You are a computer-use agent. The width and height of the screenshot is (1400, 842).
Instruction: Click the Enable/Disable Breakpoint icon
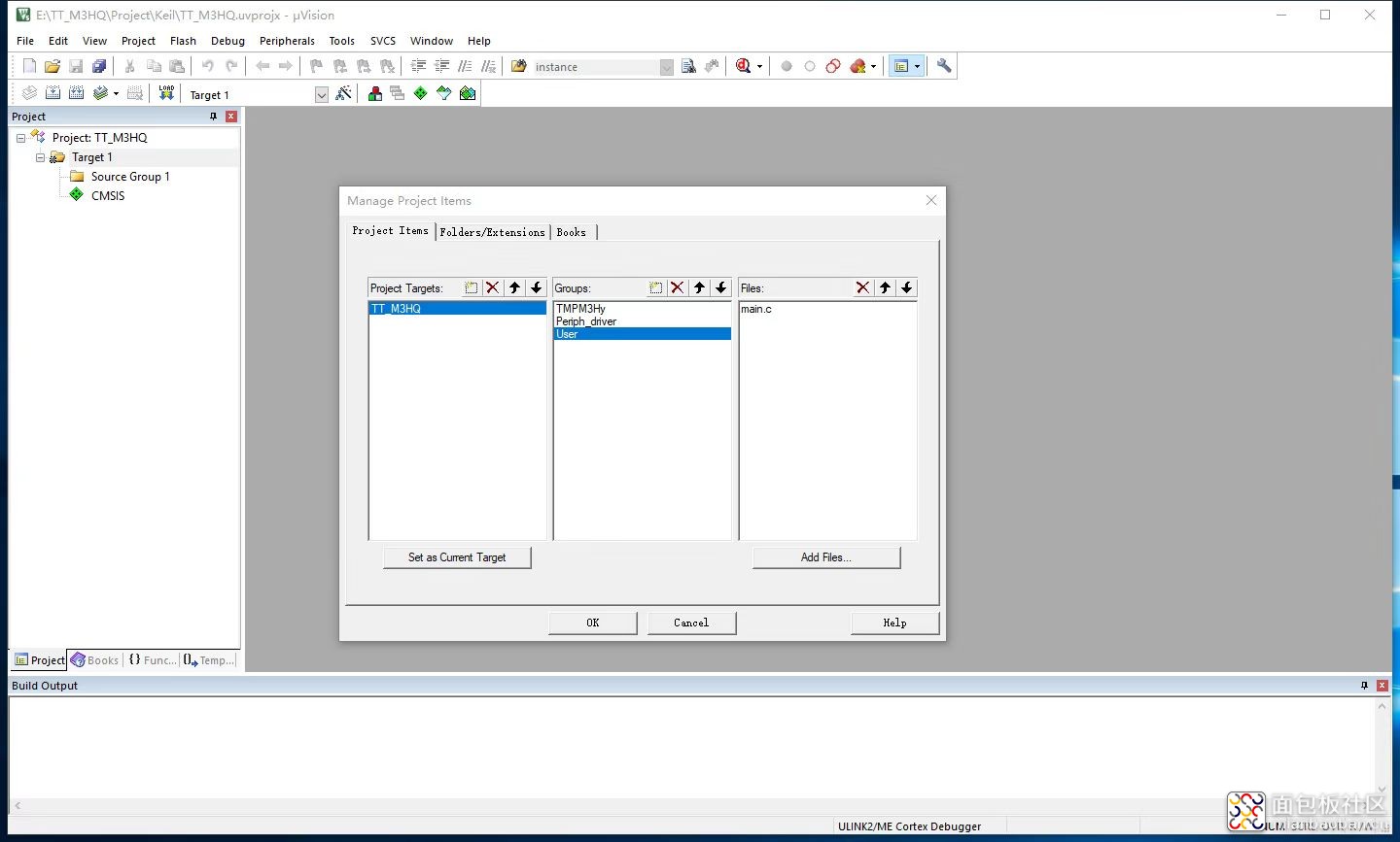(x=810, y=66)
